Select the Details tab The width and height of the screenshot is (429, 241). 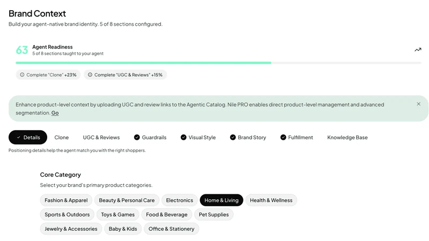tap(28, 137)
